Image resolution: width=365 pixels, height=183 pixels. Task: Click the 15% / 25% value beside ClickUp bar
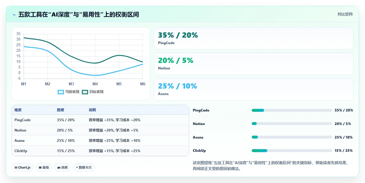click(344, 151)
